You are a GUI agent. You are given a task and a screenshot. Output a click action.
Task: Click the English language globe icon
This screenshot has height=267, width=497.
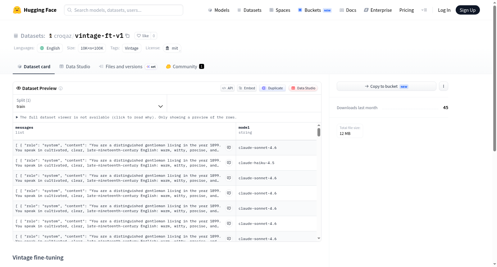tap(42, 48)
